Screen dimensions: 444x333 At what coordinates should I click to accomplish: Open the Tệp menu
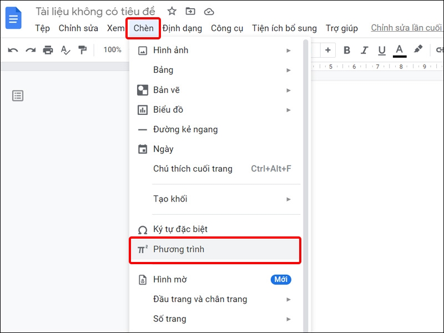pyautogui.click(x=43, y=28)
